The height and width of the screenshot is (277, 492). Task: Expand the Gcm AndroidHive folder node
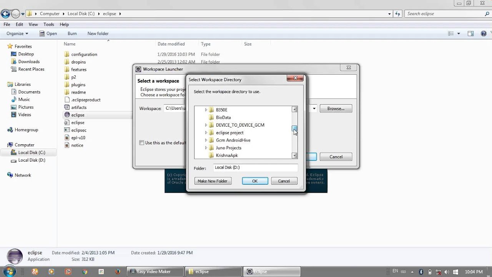(x=206, y=140)
